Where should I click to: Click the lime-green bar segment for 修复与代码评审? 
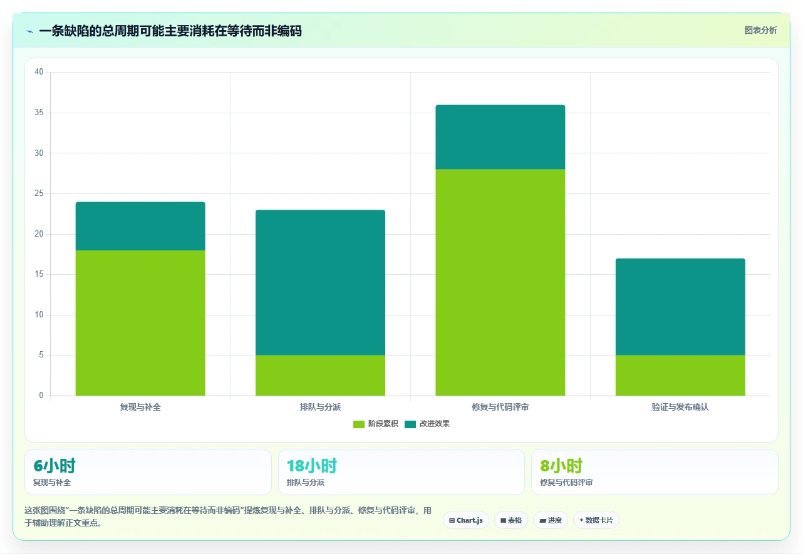pyautogui.click(x=500, y=282)
